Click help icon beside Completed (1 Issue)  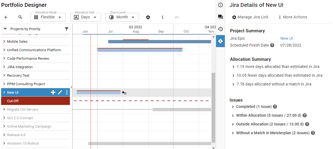pyautogui.click(x=275, y=107)
